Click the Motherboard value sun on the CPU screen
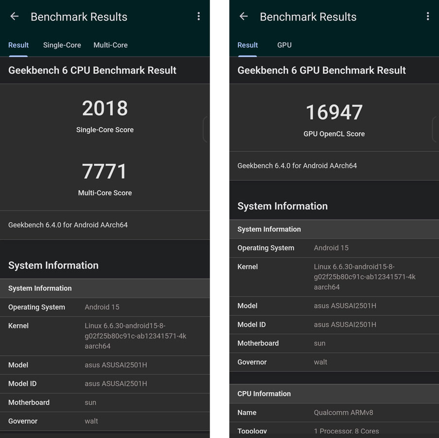The width and height of the screenshot is (439, 438). [x=90, y=403]
